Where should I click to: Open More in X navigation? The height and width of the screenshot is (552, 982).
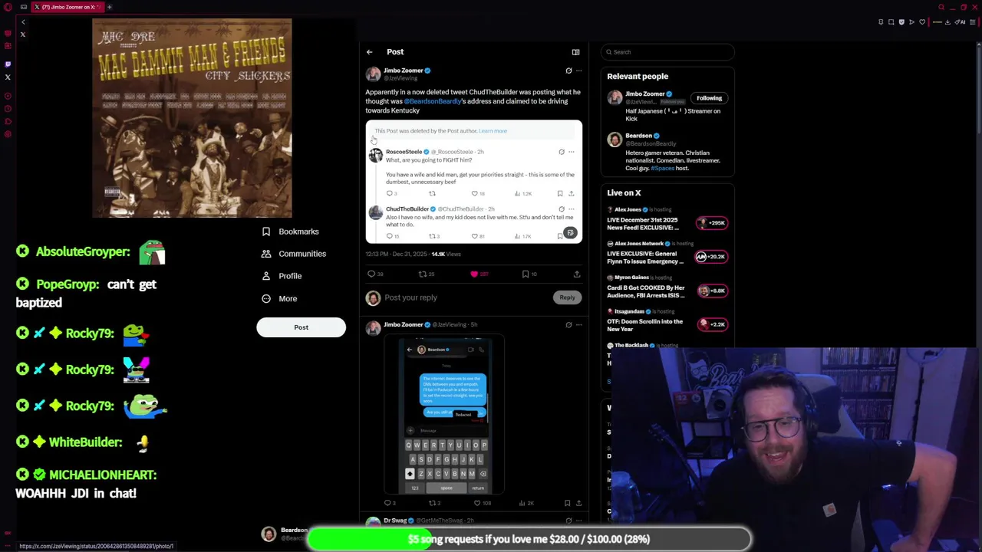point(279,298)
